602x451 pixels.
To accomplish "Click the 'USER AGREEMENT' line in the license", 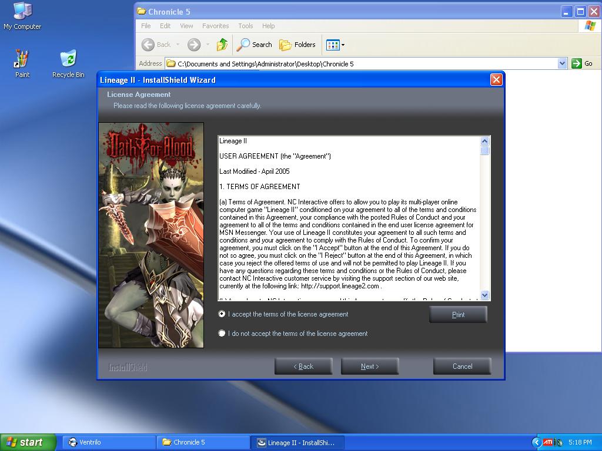I will 275,156.
